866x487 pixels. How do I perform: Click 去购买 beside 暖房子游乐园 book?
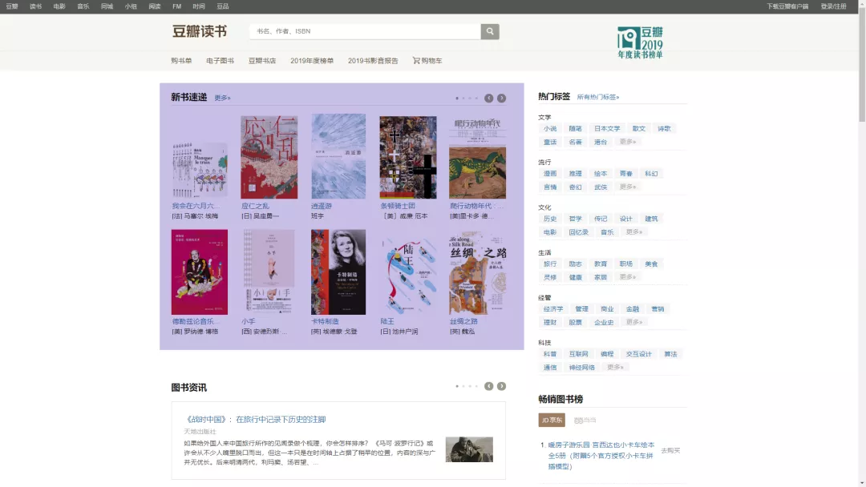670,451
